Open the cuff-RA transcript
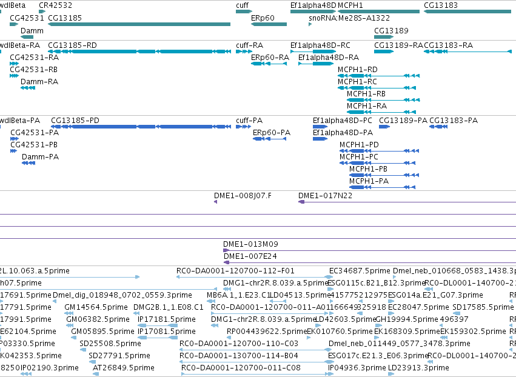 [x=244, y=52]
